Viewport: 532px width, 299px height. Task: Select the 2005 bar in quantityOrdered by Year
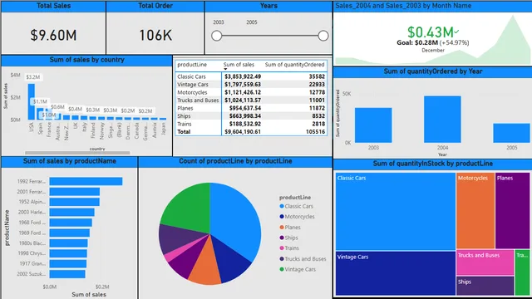click(511, 133)
